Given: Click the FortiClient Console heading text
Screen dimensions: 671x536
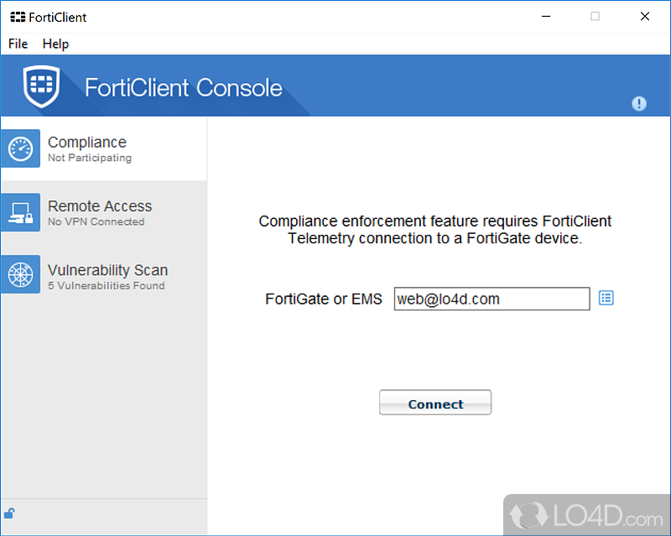Looking at the screenshot, I should click(x=184, y=87).
